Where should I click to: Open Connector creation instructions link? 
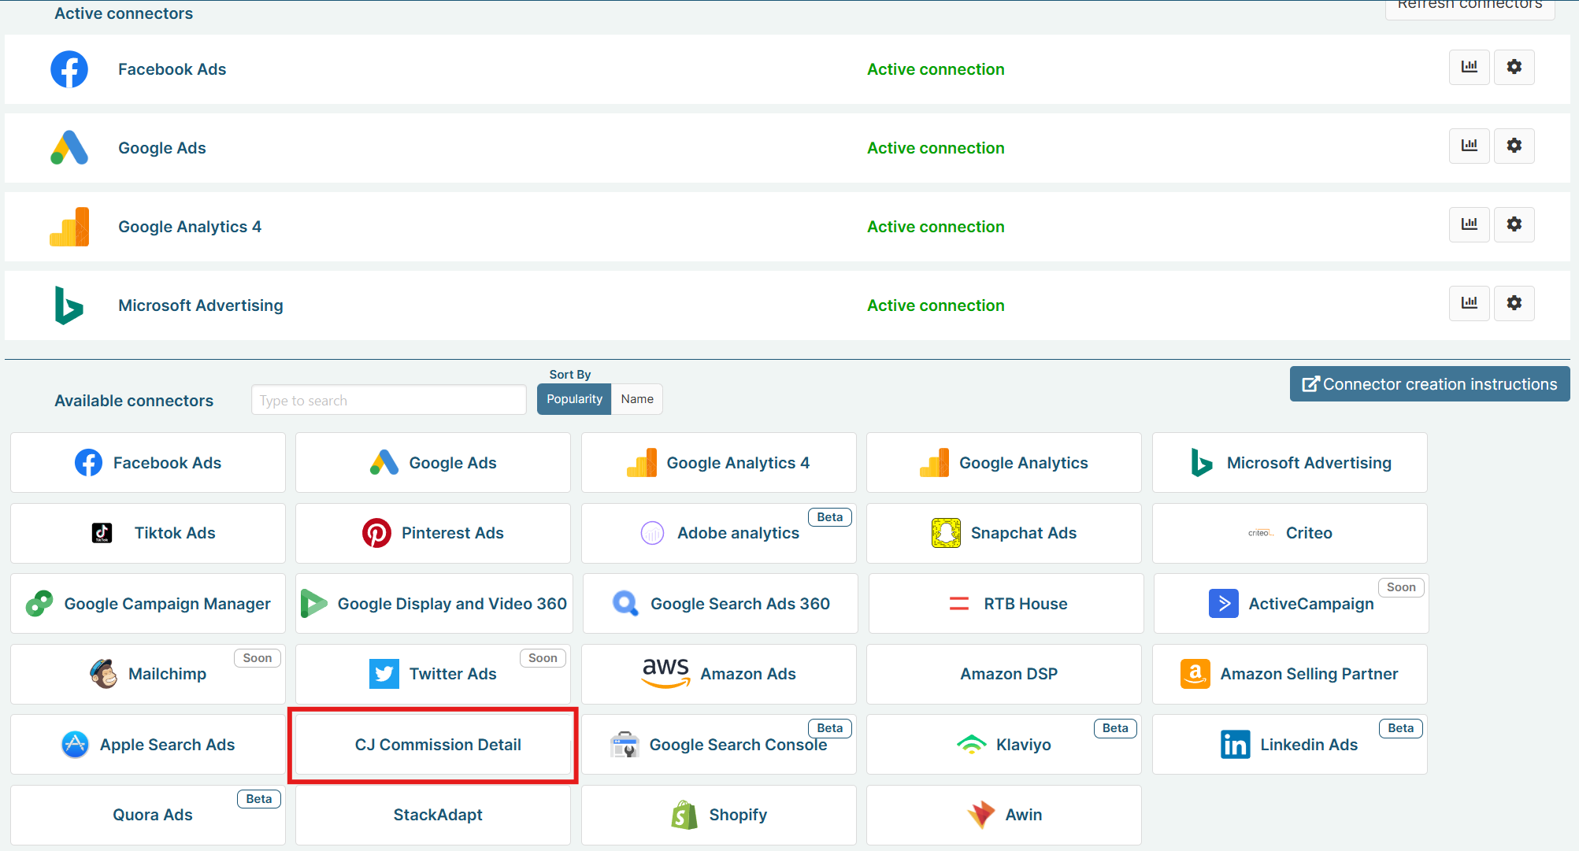pyautogui.click(x=1429, y=384)
